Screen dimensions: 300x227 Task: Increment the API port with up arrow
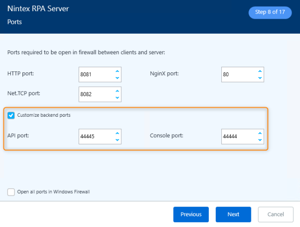click(117, 133)
